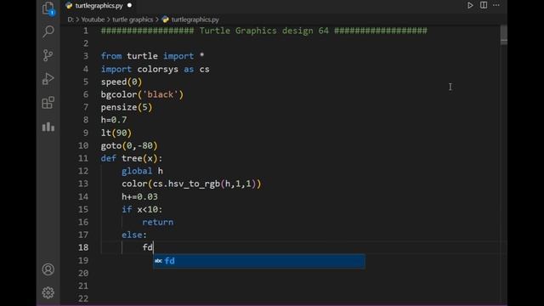The image size is (544, 306).
Task: Click the speed(0) line
Action: 121,82
